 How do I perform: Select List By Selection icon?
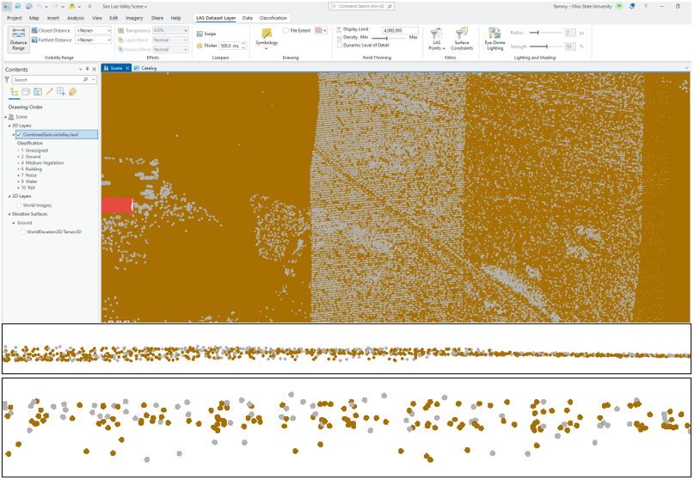click(38, 92)
